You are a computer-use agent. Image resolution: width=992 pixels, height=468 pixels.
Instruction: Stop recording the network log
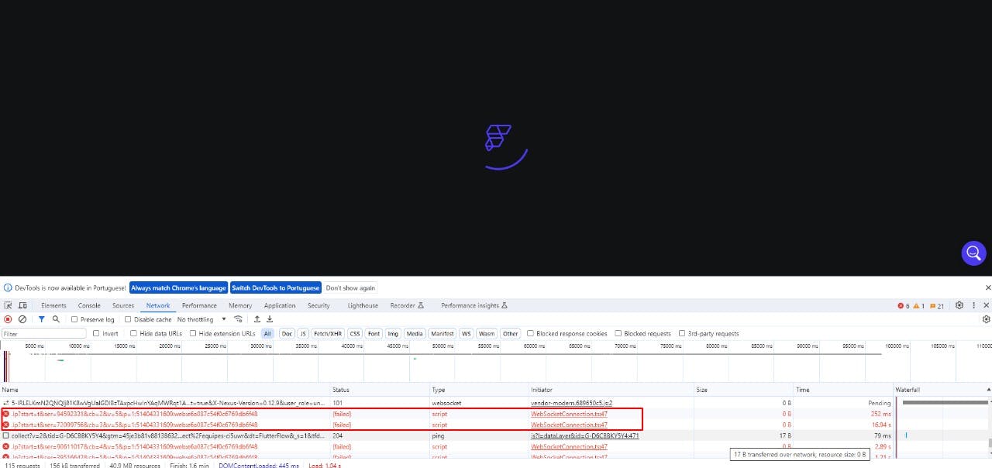8,319
